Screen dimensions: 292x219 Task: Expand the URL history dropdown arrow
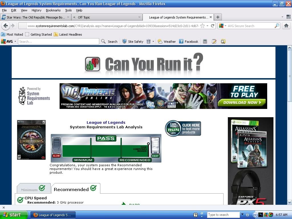pos(208,26)
